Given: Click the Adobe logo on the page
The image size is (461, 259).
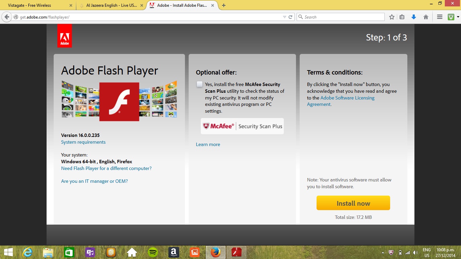Looking at the screenshot, I should [64, 36].
